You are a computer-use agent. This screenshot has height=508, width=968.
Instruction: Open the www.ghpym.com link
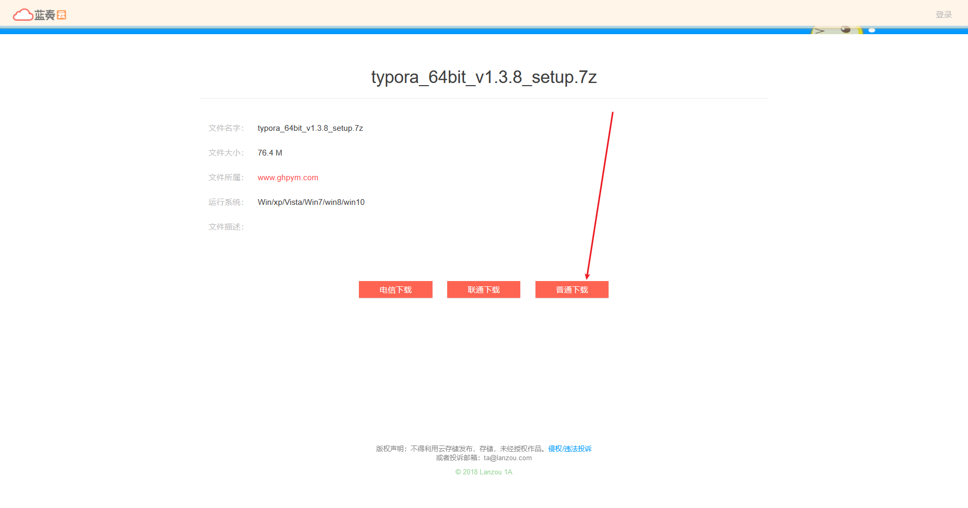click(x=288, y=178)
